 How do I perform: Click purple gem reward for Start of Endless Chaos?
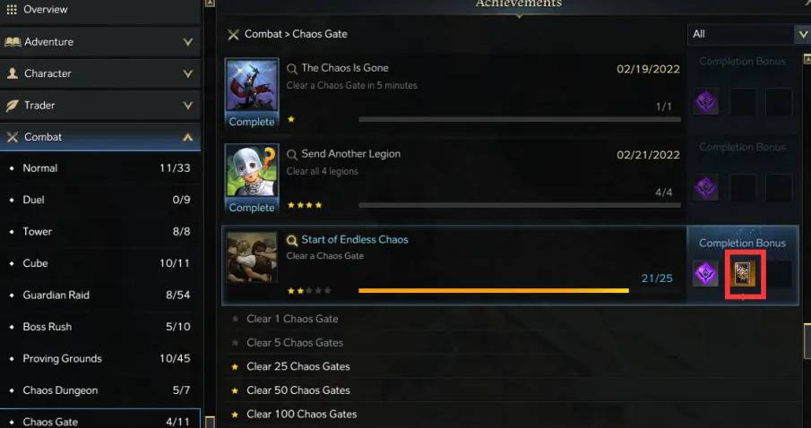706,274
